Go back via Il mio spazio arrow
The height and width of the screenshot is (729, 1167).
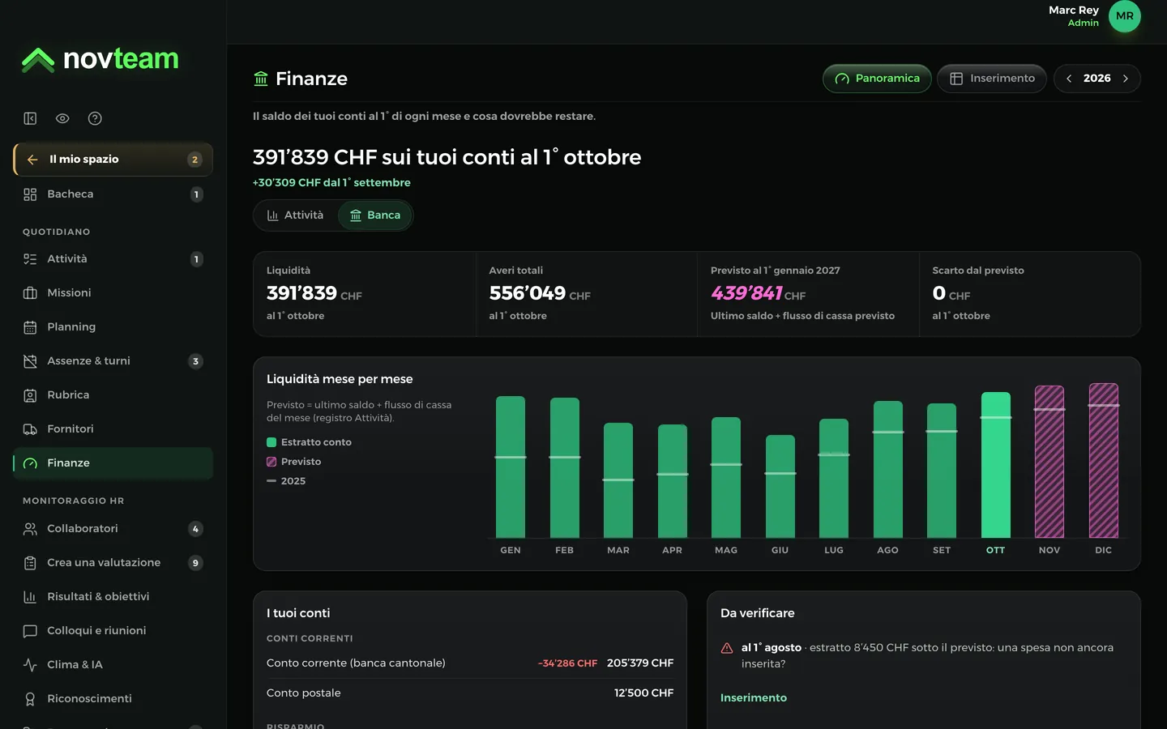(x=32, y=160)
